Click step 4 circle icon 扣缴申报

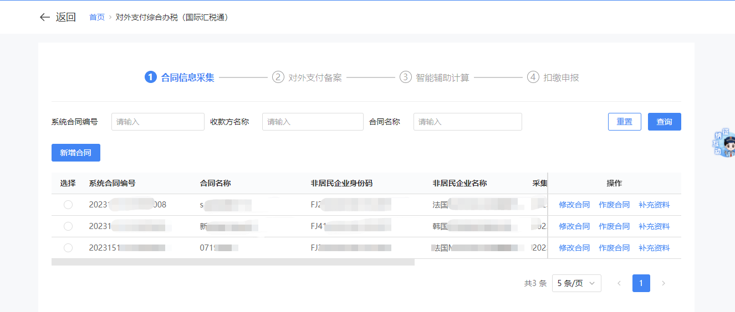click(x=533, y=77)
